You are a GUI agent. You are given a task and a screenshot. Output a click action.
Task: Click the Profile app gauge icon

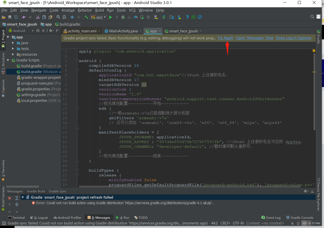[x=136, y=17]
